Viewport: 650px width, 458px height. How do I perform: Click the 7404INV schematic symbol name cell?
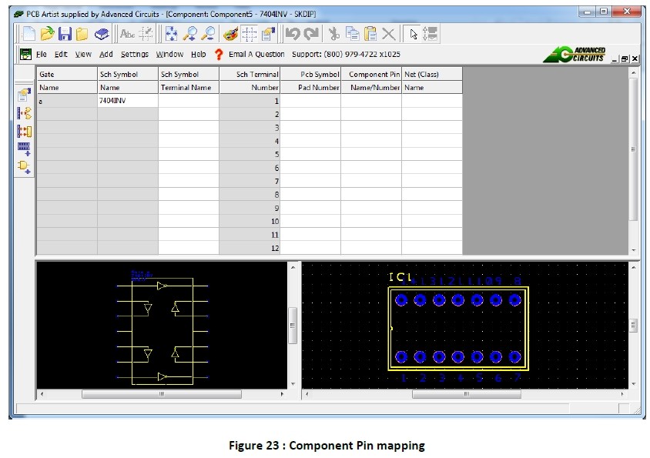tap(127, 101)
